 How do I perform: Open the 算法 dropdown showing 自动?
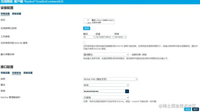tap(106, 85)
